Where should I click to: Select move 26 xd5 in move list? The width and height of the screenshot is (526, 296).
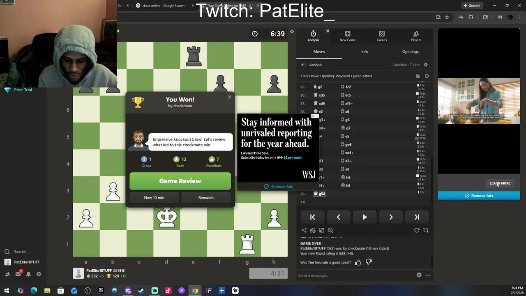(x=319, y=95)
